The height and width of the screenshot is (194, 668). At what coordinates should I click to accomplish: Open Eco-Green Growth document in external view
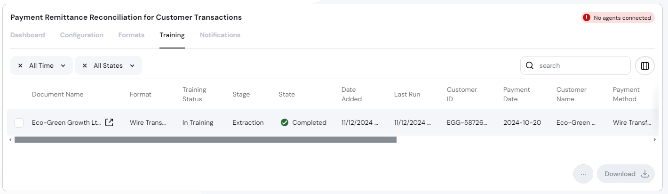(x=109, y=122)
